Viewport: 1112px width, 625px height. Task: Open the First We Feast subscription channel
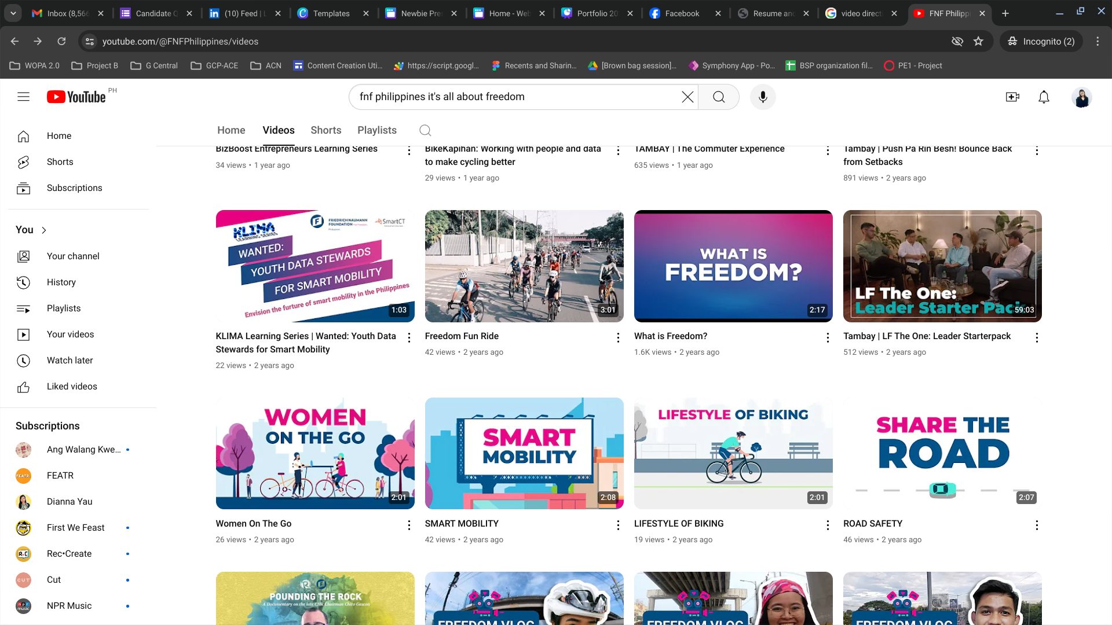pos(78,528)
